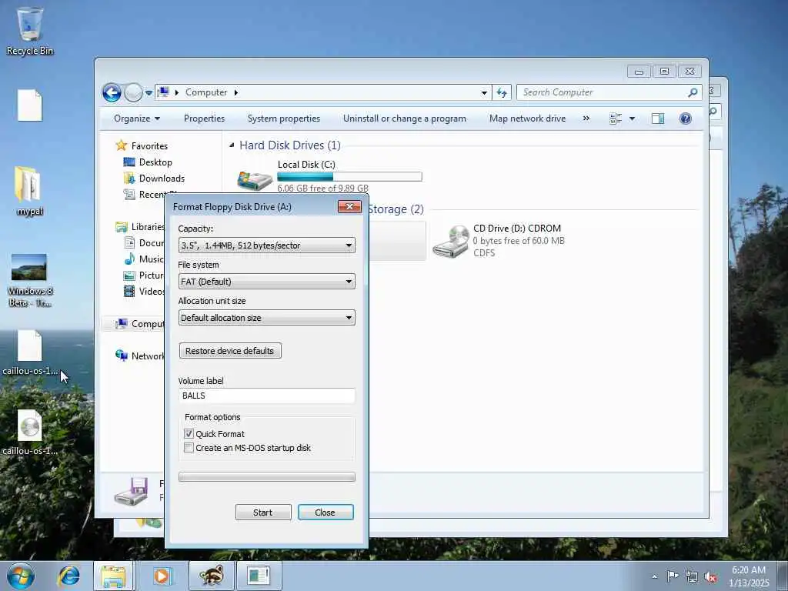The height and width of the screenshot is (591, 788).
Task: Click the blank document icon on desktop
Action: [x=30, y=105]
